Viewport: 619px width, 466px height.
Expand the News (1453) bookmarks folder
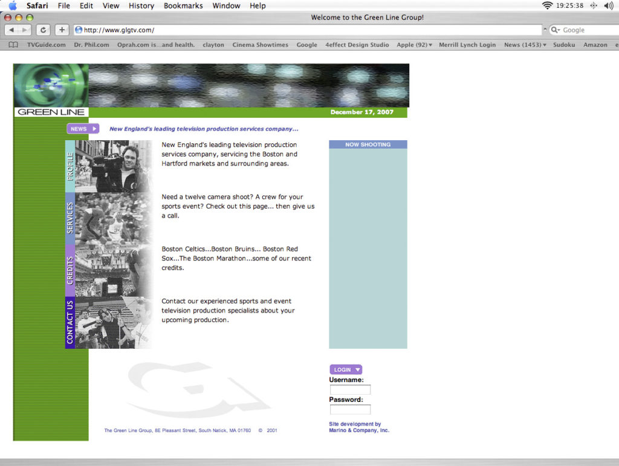point(525,45)
